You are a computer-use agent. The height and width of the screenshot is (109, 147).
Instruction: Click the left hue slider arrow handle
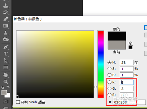pyautogui.click(x=96, y=87)
